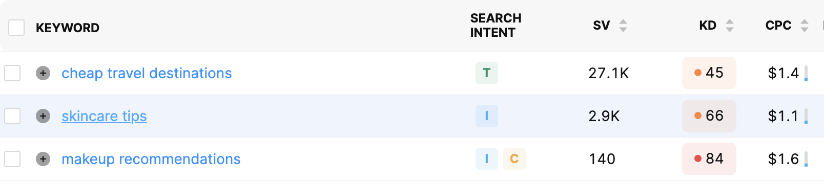Click the CPC trend bar for skincare tips

(x=806, y=116)
